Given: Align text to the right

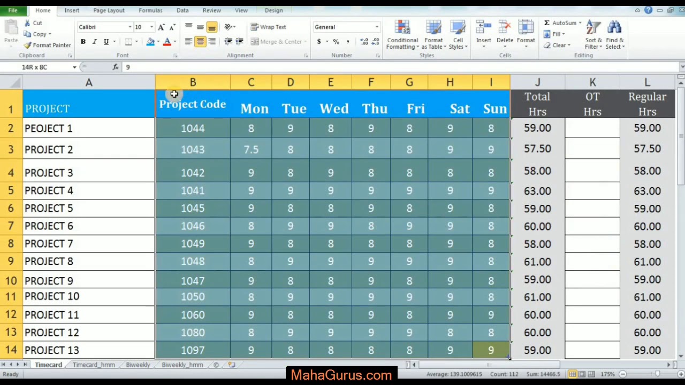Looking at the screenshot, I should [212, 42].
